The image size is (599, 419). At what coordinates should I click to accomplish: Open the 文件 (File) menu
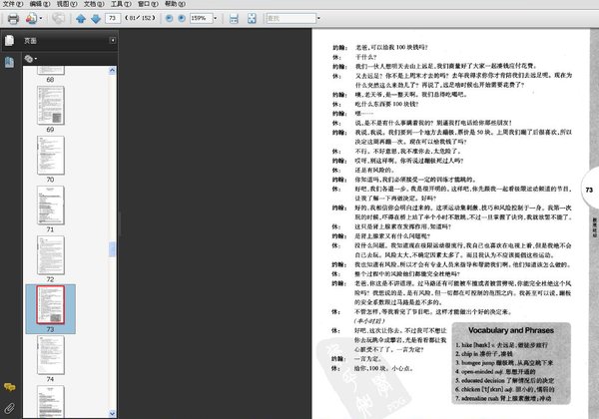tap(13, 4)
